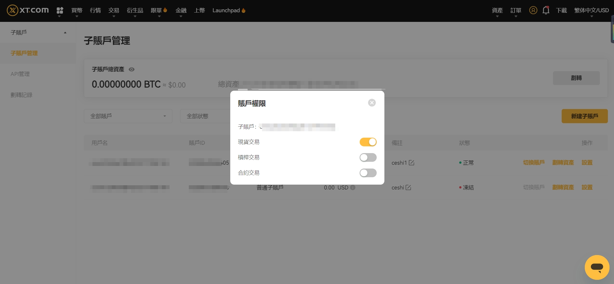
Task: Open the 衍生品 derivatives menu
Action: pos(135,10)
